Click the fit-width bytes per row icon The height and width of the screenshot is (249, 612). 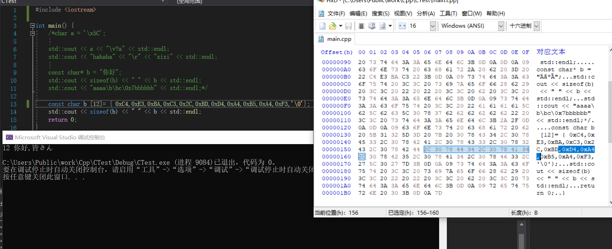[x=402, y=26]
